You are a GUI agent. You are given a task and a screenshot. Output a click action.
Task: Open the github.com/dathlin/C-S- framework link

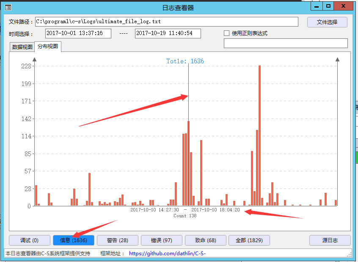167,253
